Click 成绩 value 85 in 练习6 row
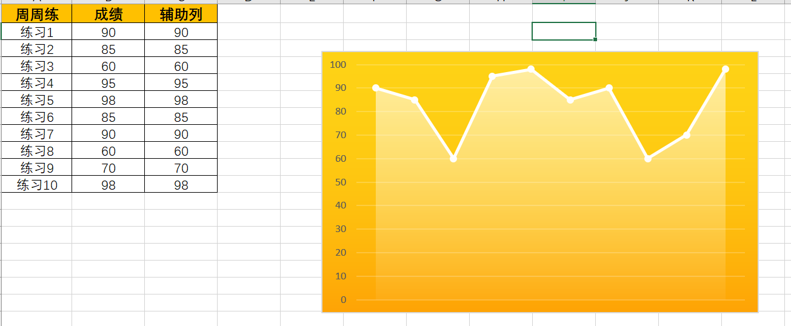 (x=108, y=116)
